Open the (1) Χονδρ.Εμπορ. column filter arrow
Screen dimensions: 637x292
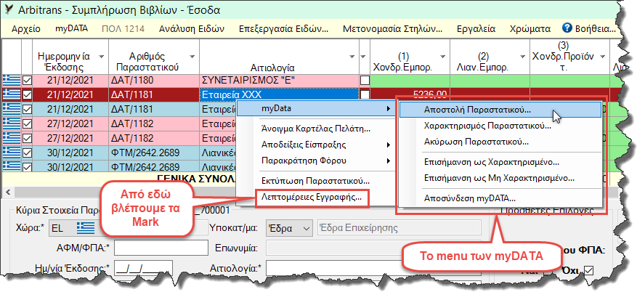(x=444, y=57)
